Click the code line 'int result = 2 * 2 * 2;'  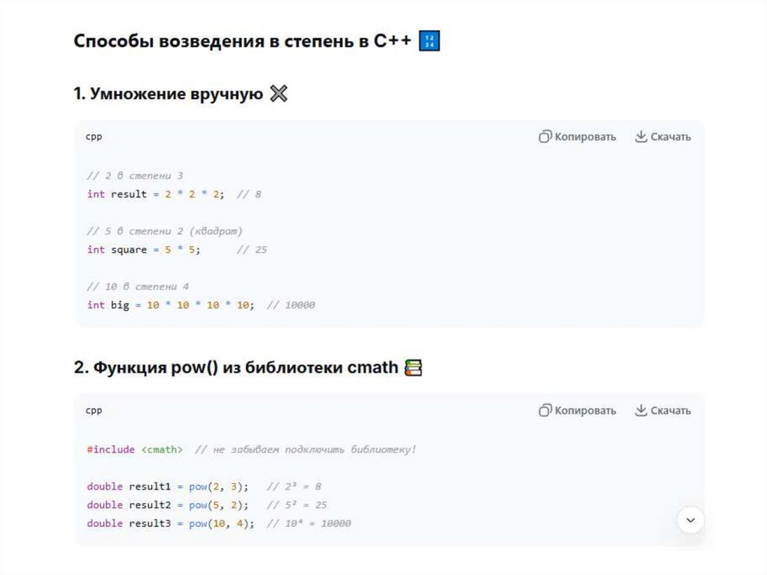(x=155, y=194)
